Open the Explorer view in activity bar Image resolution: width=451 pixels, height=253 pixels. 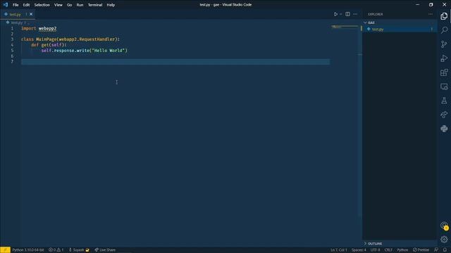coord(444,16)
